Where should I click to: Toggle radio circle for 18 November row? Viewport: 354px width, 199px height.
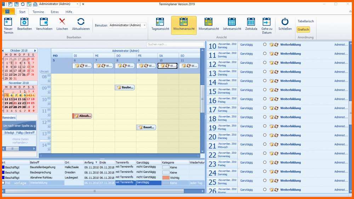[x=264, y=117]
